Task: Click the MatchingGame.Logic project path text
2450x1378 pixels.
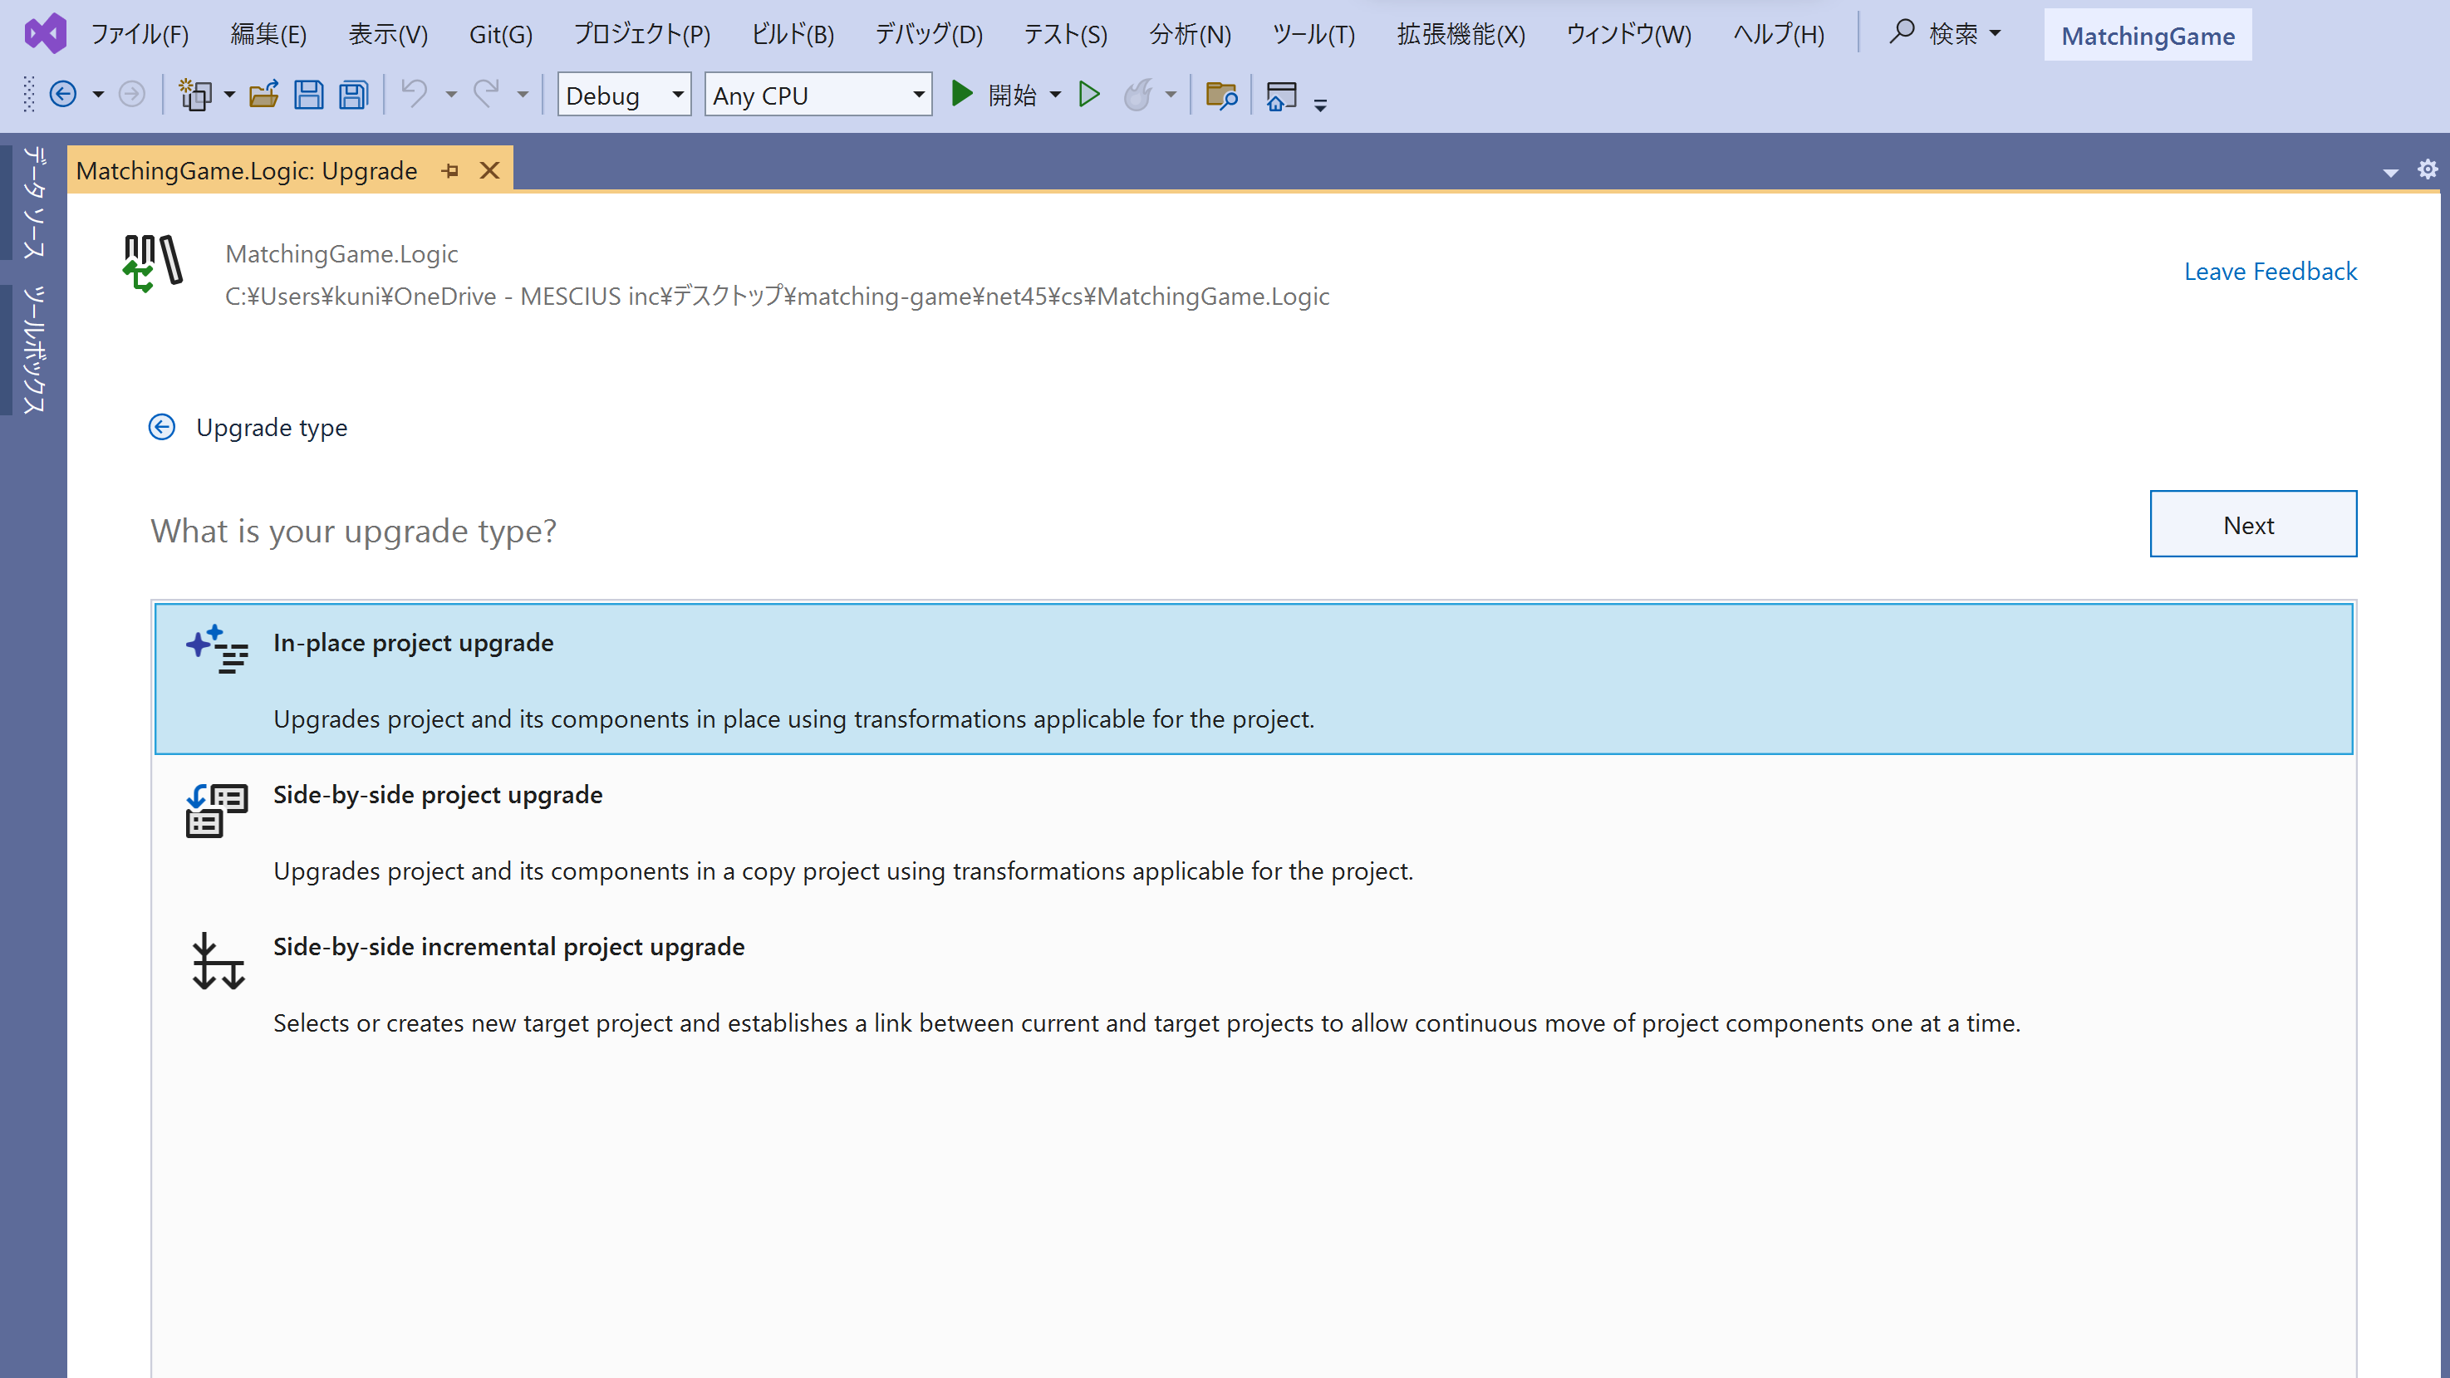Action: click(x=777, y=296)
